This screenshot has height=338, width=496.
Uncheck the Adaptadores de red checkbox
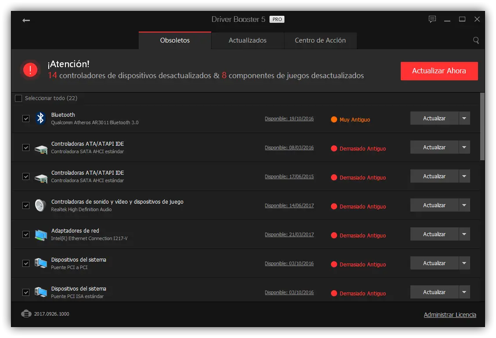click(x=26, y=234)
